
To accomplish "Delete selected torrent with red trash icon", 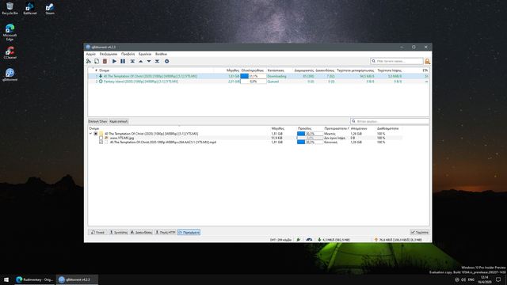I will [105, 61].
